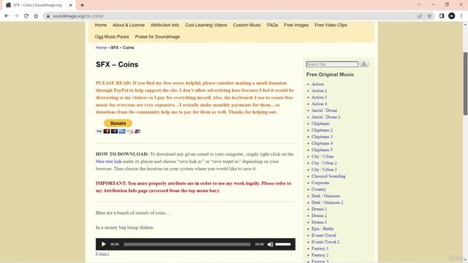This screenshot has height=263, width=468.
Task: Open the Home menu item
Action: click(101, 25)
